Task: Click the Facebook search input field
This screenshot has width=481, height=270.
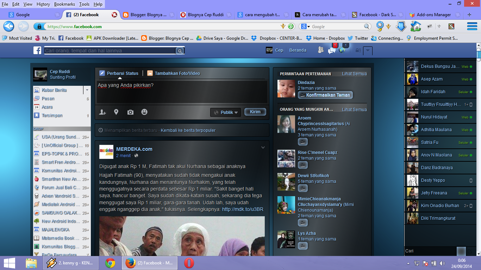Action: pos(110,51)
